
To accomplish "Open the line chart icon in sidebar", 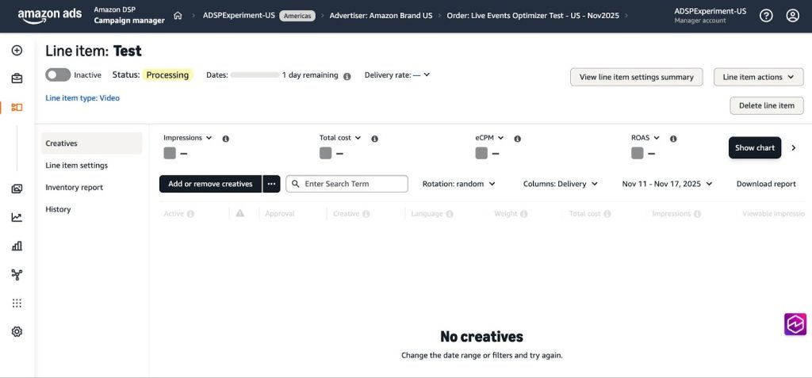I will coord(17,217).
